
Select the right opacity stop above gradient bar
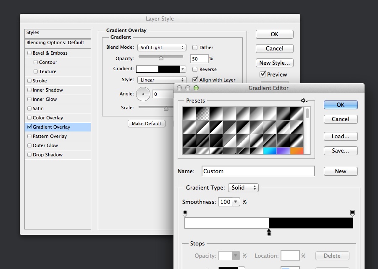[x=352, y=213]
